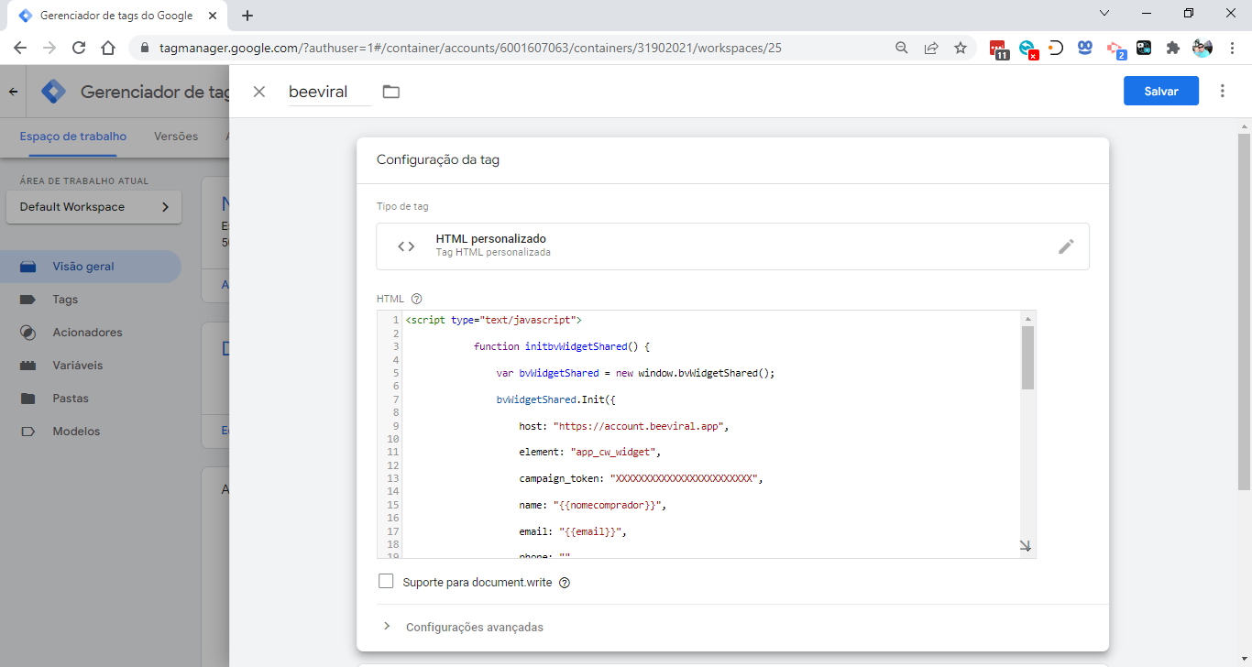1252x667 pixels.
Task: Open the Default Workspace selector
Action: (x=94, y=207)
